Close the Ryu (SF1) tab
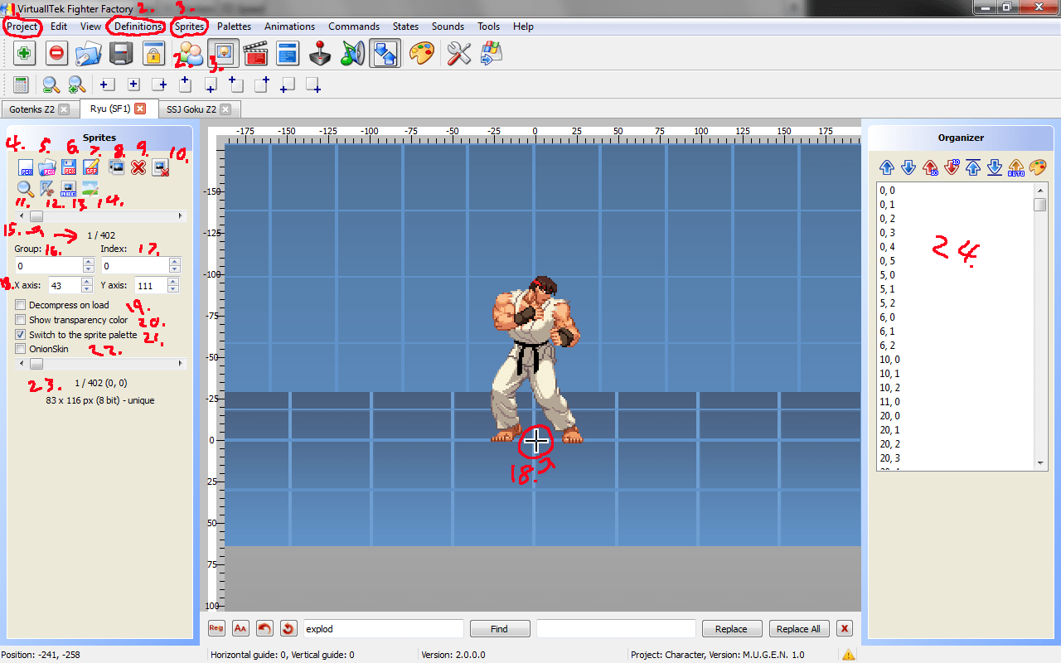This screenshot has width=1061, height=663. click(x=140, y=109)
